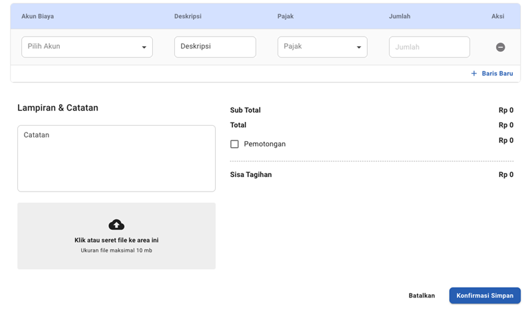
Task: Tick the Pemotongan checkbox
Action: click(x=234, y=144)
